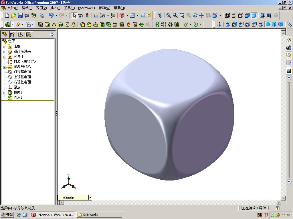This screenshot has width=293, height=219.
Task: Click the Extruded Boss/Base icon
Action: pyautogui.click(x=41, y=25)
